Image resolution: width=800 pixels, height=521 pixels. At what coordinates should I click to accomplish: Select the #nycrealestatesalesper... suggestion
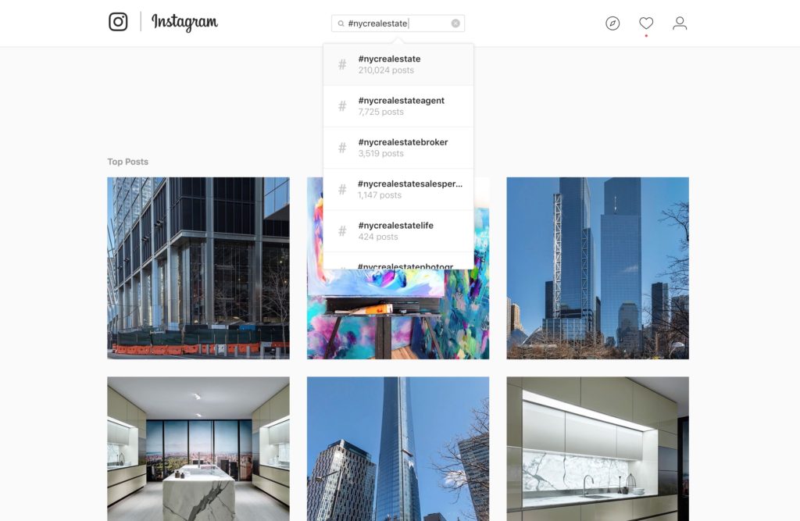(398, 189)
